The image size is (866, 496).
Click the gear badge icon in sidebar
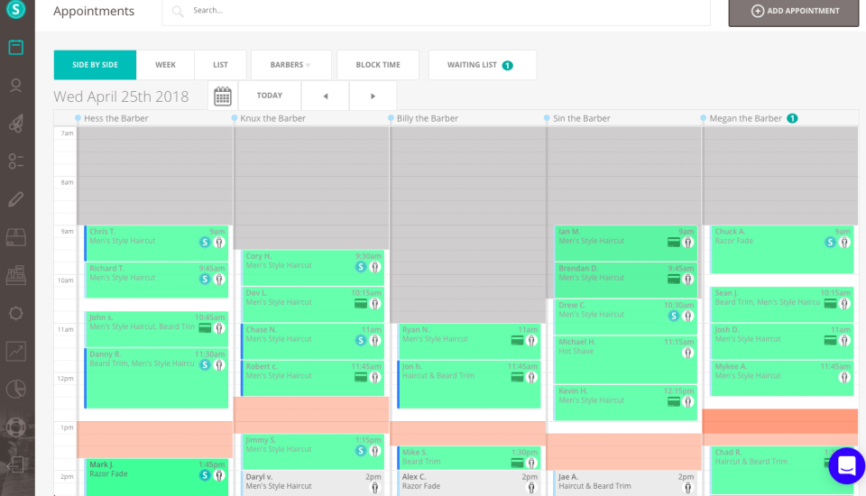click(x=16, y=314)
